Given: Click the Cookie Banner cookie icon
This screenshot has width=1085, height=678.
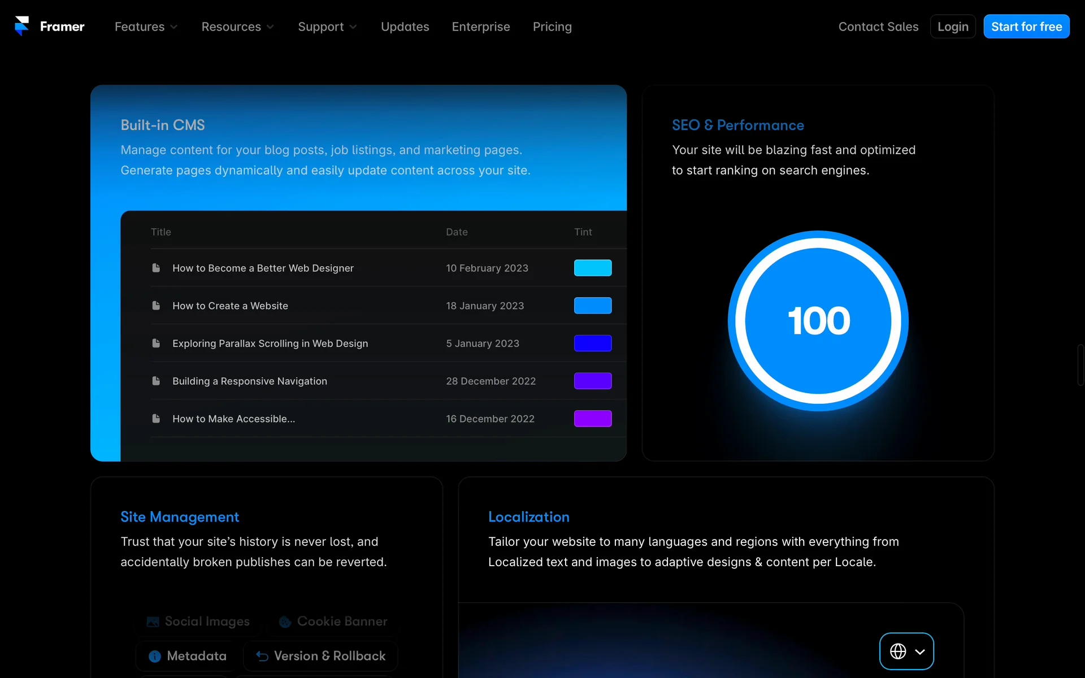Looking at the screenshot, I should [285, 621].
